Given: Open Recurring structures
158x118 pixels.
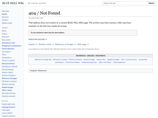Looking at the screenshot, I should 9,93.
